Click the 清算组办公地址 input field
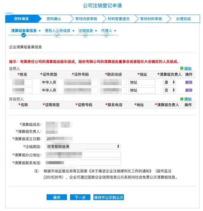 pyautogui.click(x=83, y=155)
